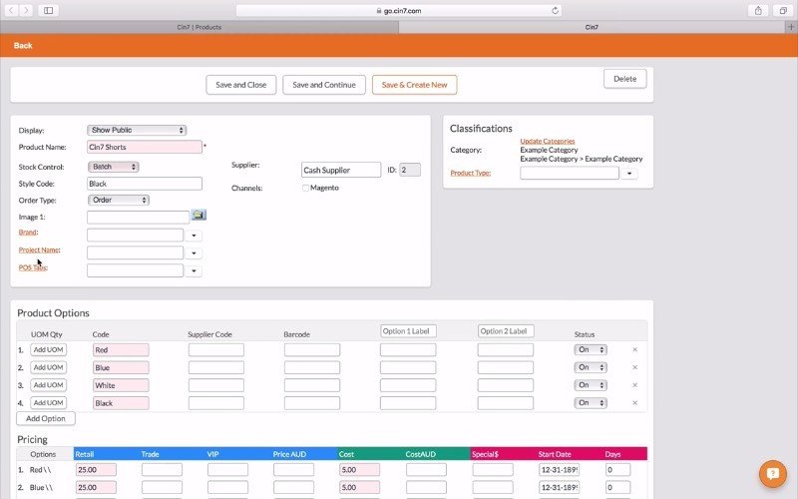
Task: Change Status dropdown for Black option
Action: tap(591, 403)
